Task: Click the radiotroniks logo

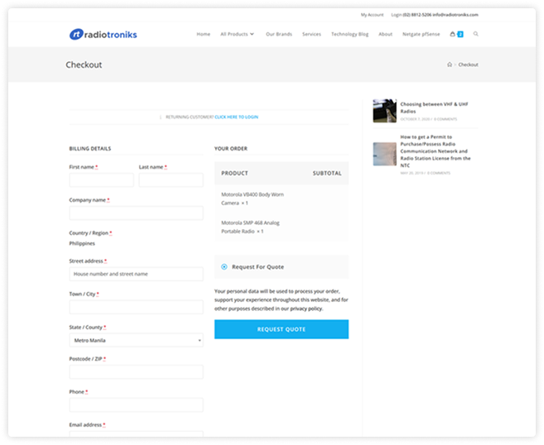Action: (x=103, y=34)
